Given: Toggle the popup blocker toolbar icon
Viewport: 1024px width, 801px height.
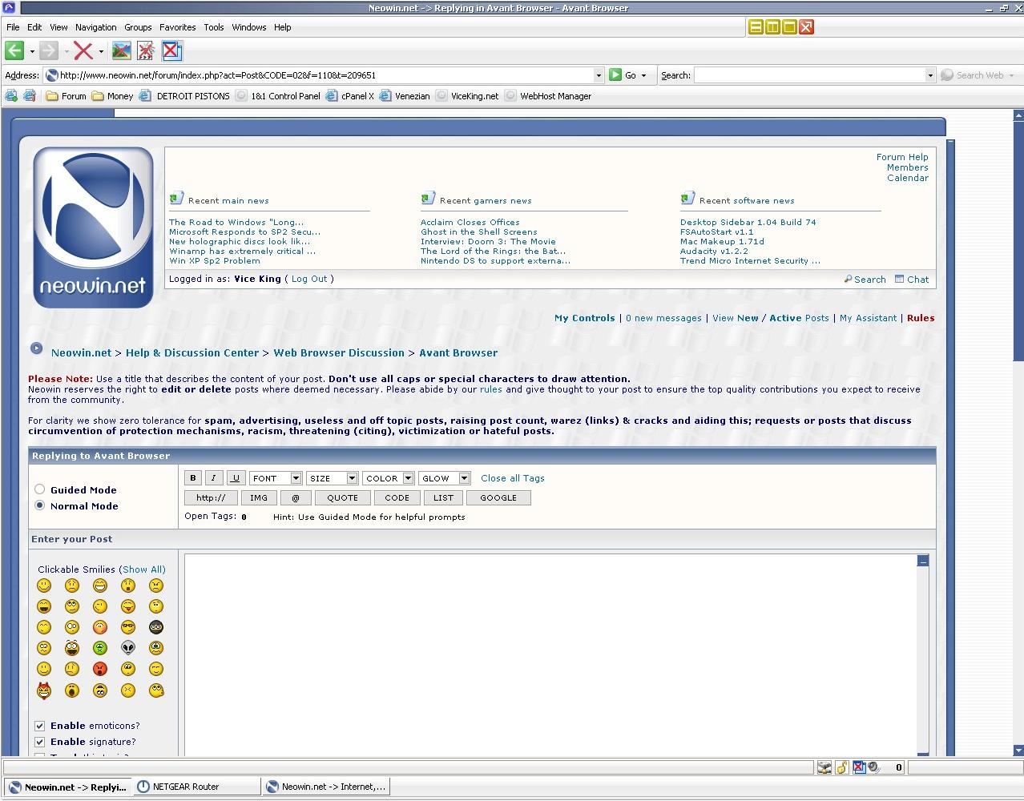Looking at the screenshot, I should click(171, 51).
